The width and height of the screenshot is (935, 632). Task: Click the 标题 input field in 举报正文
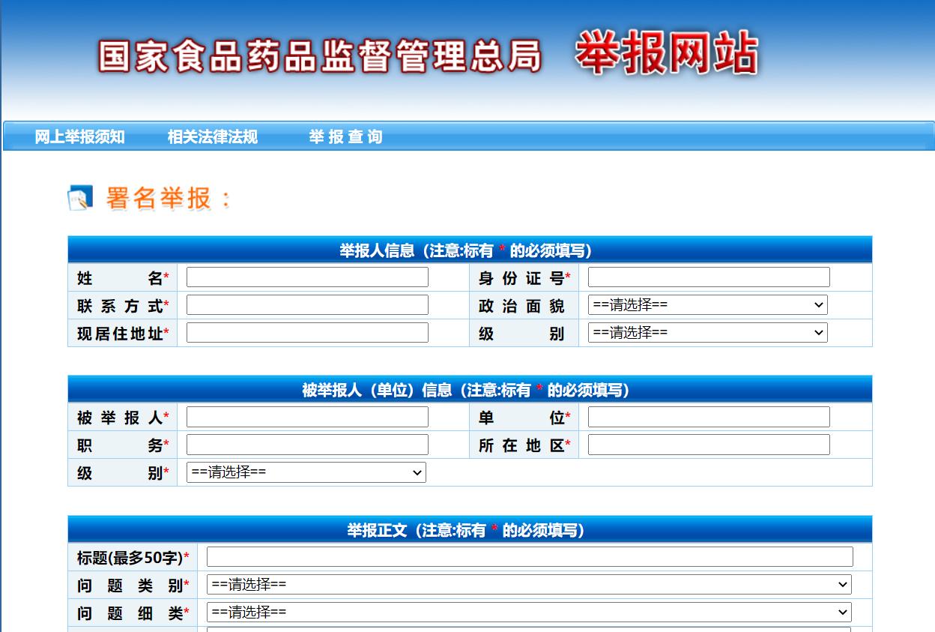528,556
